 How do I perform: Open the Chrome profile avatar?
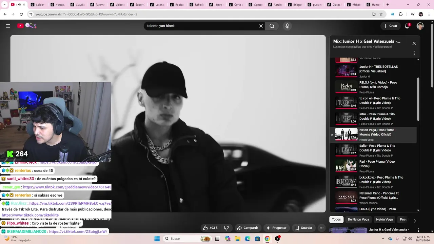tap(421, 14)
